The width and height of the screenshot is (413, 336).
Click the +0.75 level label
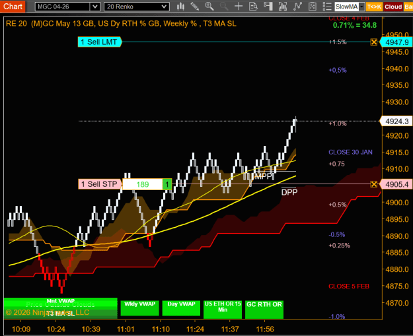pyautogui.click(x=336, y=164)
